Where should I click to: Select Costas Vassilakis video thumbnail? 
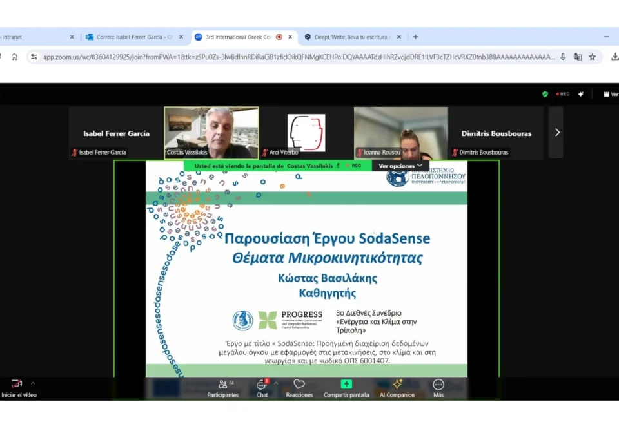point(211,133)
